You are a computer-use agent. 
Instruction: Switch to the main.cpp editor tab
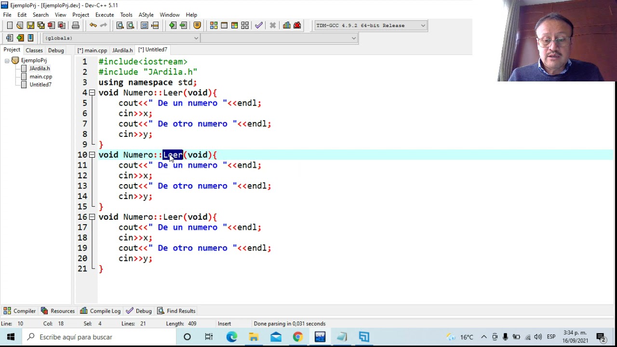[x=92, y=50]
